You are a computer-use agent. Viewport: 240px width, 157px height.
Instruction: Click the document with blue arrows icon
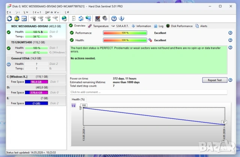pyautogui.click(x=81, y=18)
